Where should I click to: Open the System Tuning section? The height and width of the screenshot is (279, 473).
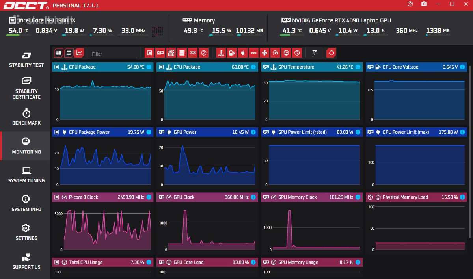click(x=26, y=175)
